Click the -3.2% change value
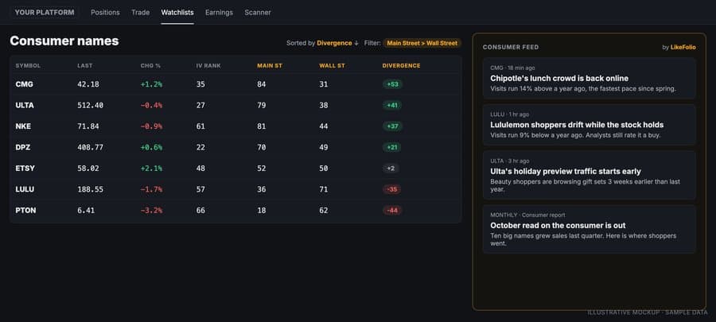 pyautogui.click(x=151, y=210)
